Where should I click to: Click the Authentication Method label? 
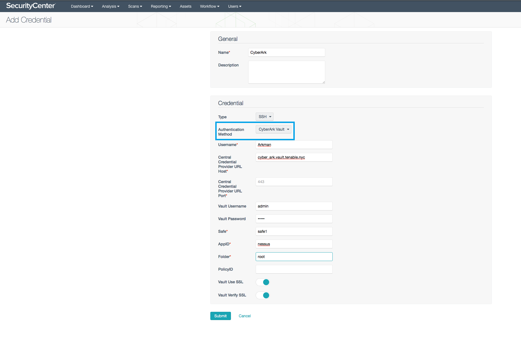(x=231, y=132)
